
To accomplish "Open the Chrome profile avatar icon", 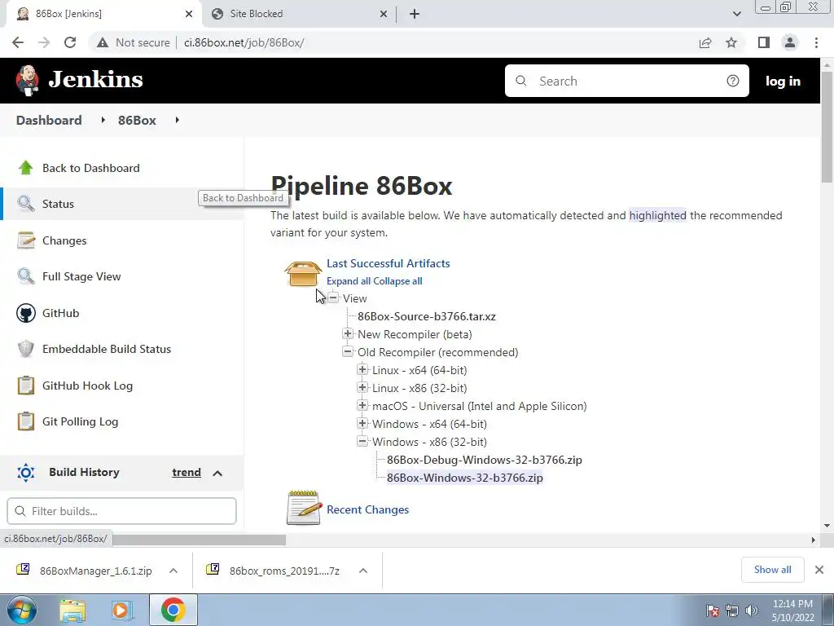I will coord(790,42).
